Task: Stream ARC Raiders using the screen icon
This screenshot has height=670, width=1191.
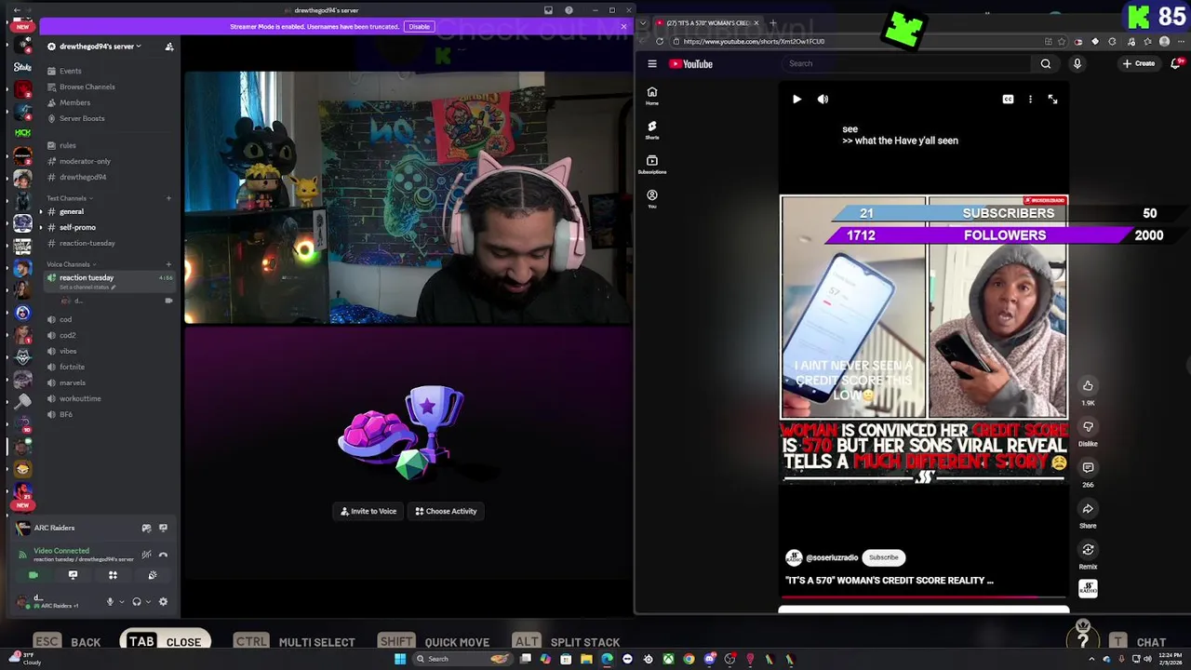Action: 163,528
